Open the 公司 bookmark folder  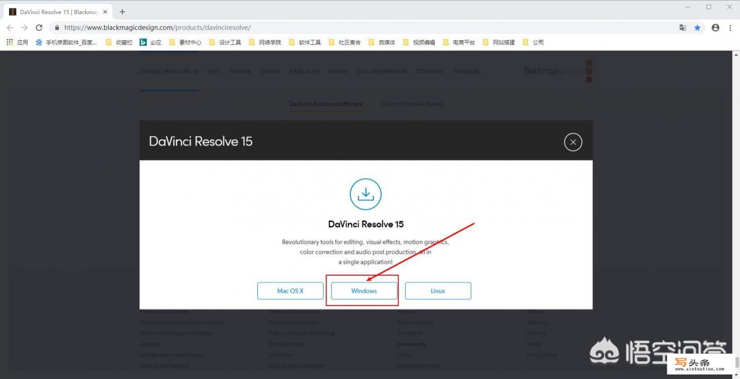[533, 42]
